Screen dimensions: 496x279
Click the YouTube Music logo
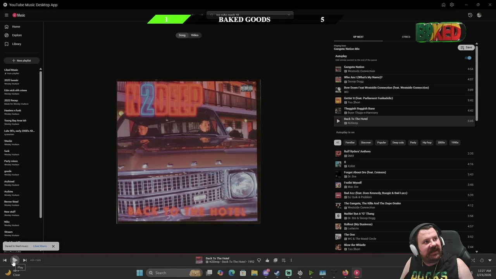click(x=19, y=15)
